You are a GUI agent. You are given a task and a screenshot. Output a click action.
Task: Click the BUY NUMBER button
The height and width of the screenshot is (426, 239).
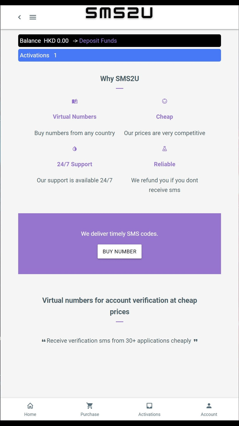pyautogui.click(x=119, y=251)
